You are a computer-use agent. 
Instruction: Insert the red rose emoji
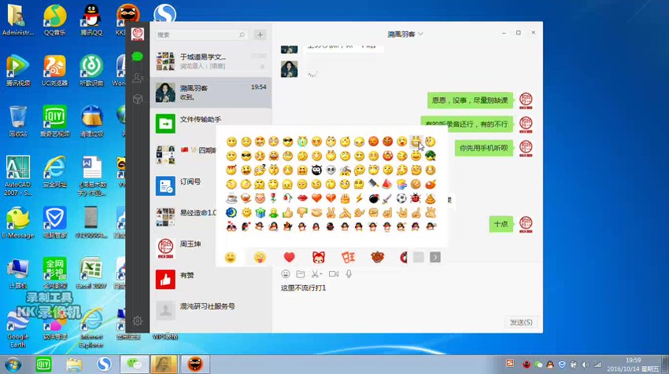[273, 199]
